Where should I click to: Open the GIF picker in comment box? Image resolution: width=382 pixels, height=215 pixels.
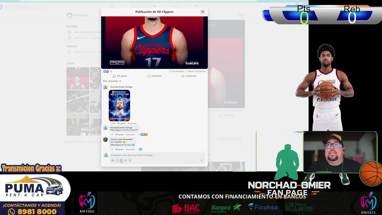(125, 161)
